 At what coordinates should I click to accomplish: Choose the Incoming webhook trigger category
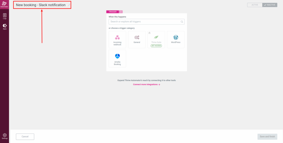click(117, 40)
